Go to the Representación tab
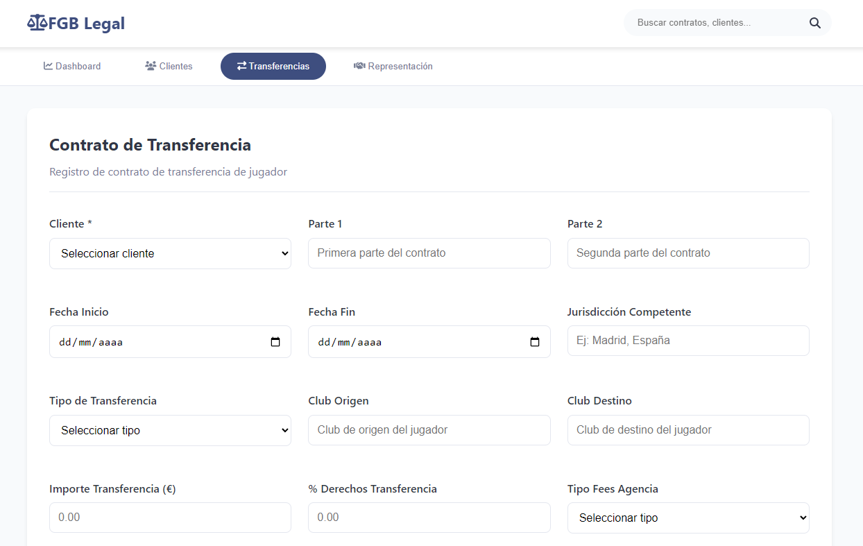 pos(393,66)
